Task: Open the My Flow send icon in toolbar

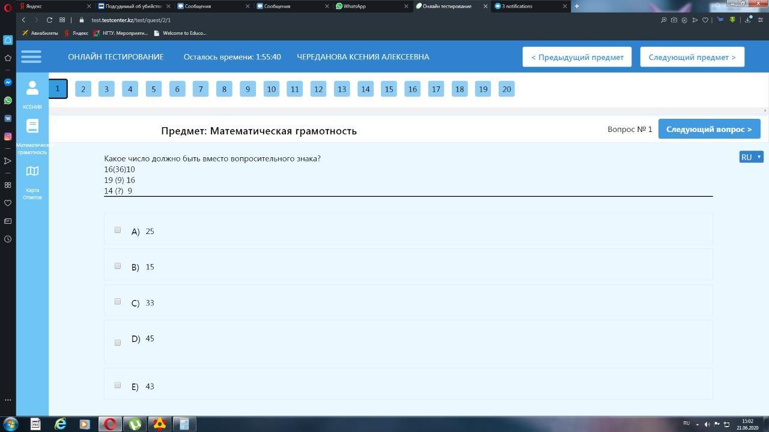Action: click(x=695, y=20)
